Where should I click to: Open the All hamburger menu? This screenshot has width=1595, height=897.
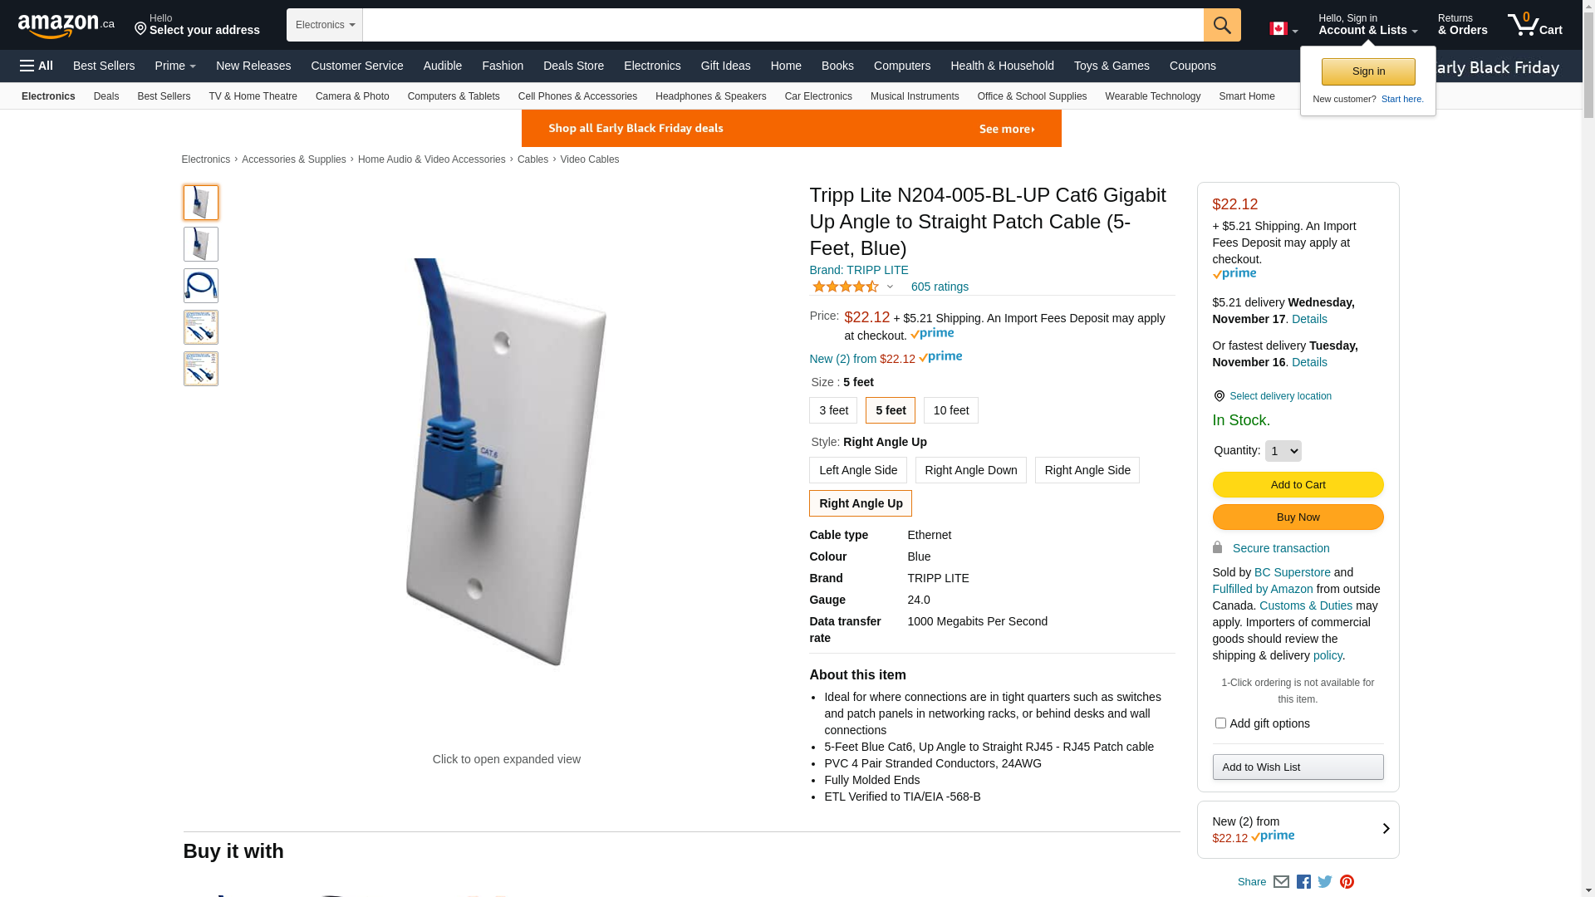click(37, 66)
